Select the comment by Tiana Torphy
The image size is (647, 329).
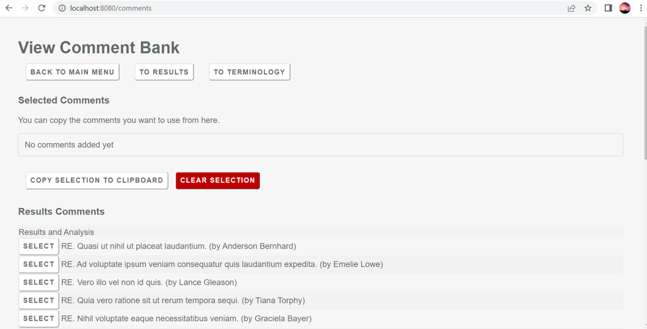(39, 300)
